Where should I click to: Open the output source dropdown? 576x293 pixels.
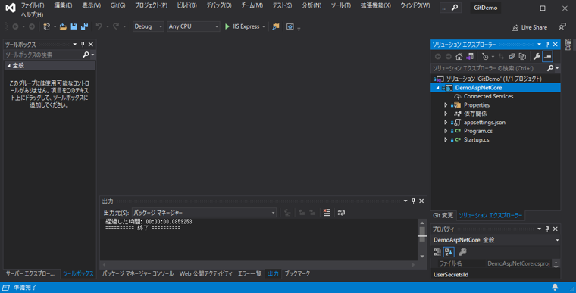point(204,213)
